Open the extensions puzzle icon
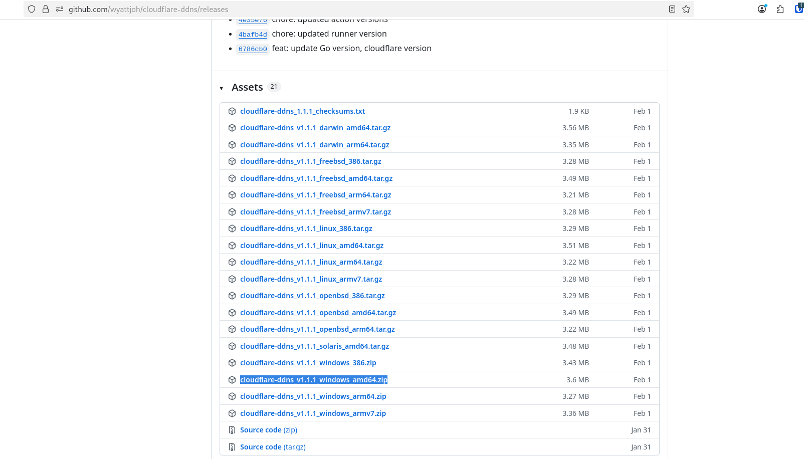This screenshot has width=804, height=459. tap(780, 9)
